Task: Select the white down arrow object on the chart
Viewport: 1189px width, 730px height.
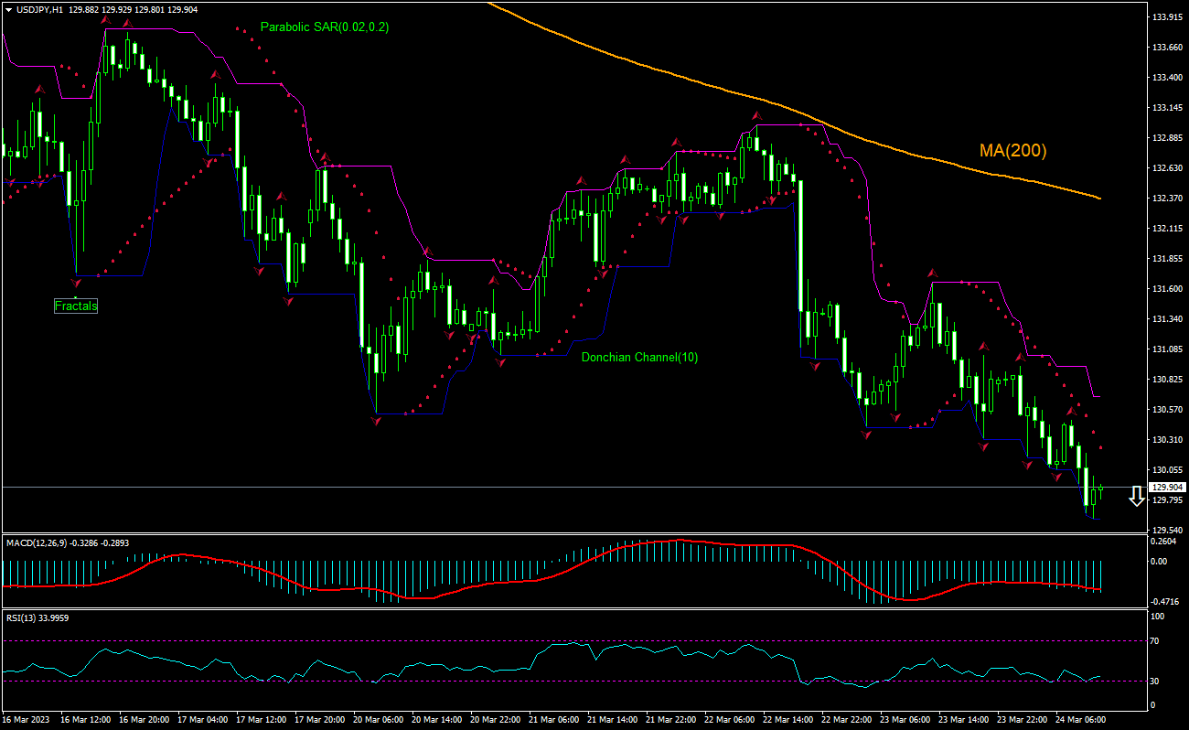Action: (x=1137, y=496)
